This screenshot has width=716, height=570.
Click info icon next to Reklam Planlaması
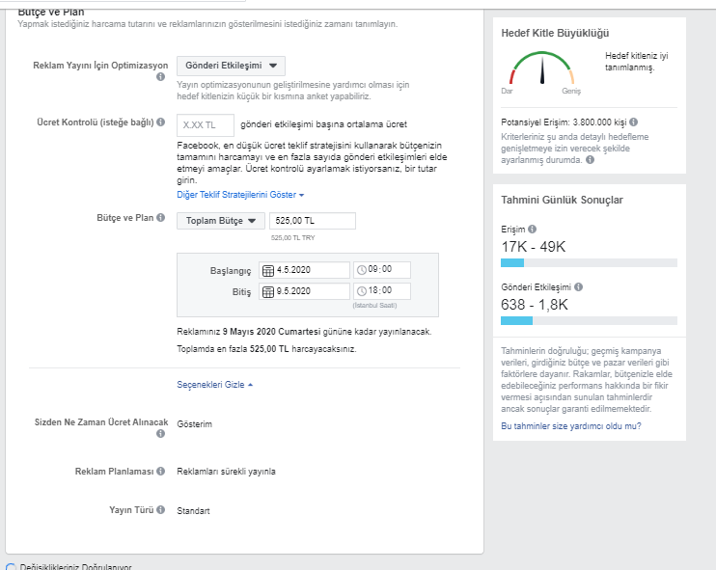[161, 471]
